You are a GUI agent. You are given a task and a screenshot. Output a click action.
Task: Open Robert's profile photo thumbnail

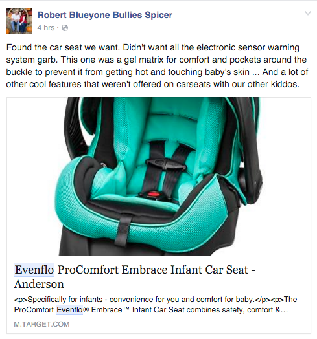[19, 21]
